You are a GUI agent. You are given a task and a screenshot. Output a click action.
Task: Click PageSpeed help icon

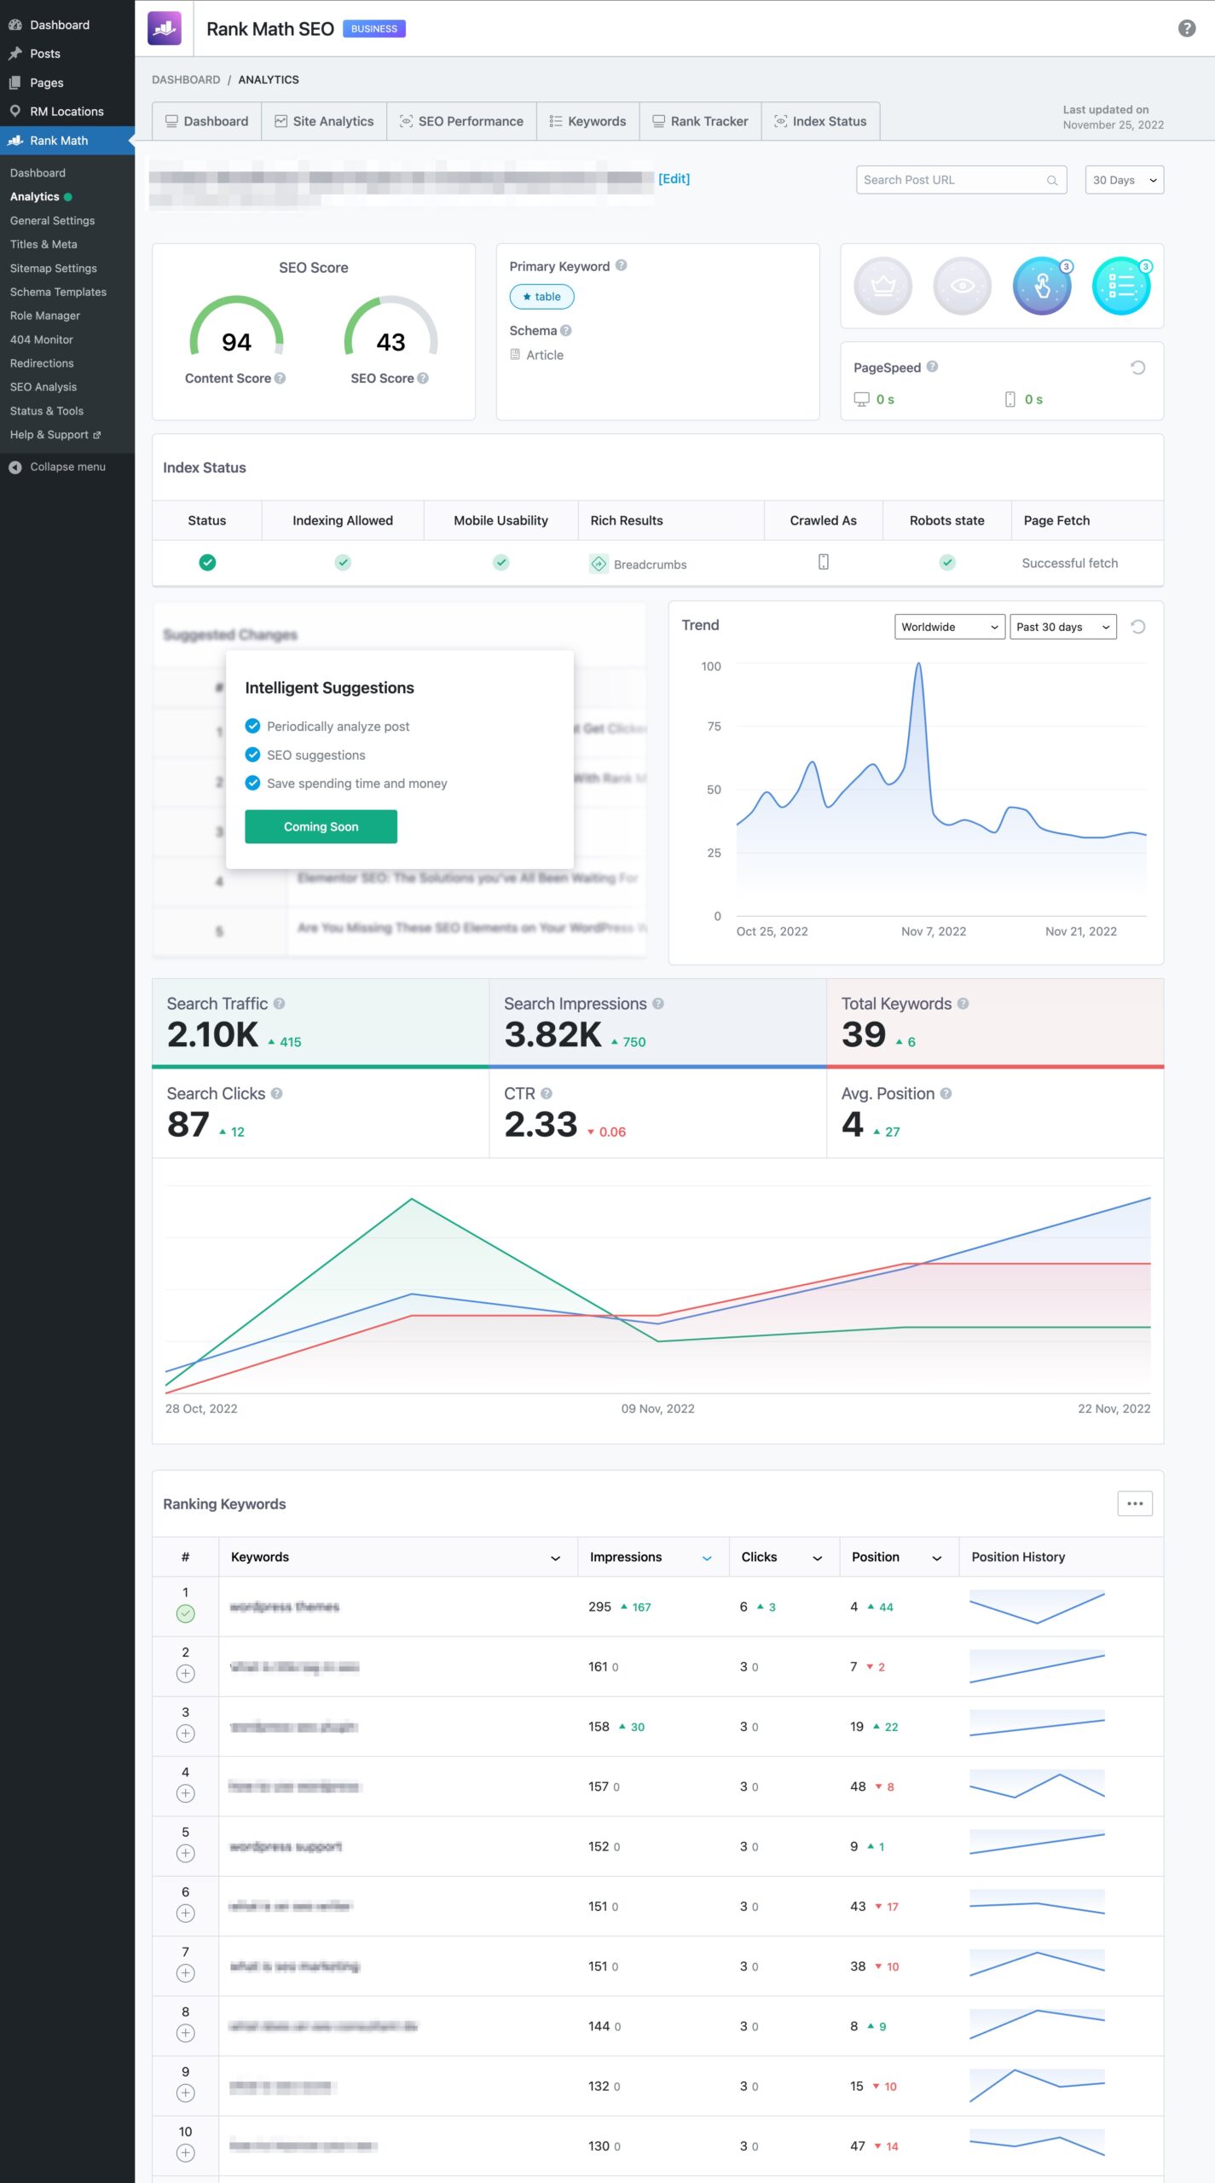pyautogui.click(x=932, y=367)
